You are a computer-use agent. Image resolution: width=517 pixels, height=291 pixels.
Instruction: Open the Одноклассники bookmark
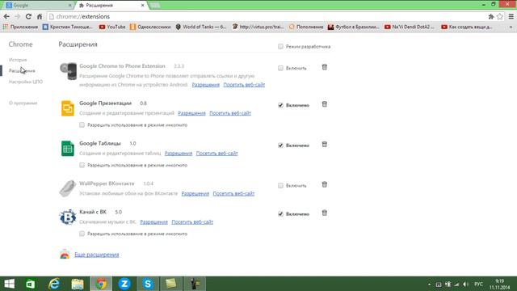coord(150,27)
